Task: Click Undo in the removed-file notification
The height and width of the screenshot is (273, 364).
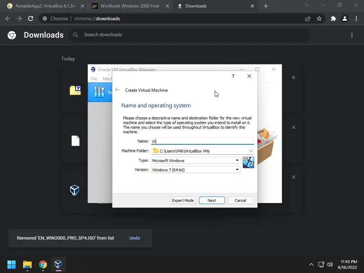Action: tap(135, 238)
